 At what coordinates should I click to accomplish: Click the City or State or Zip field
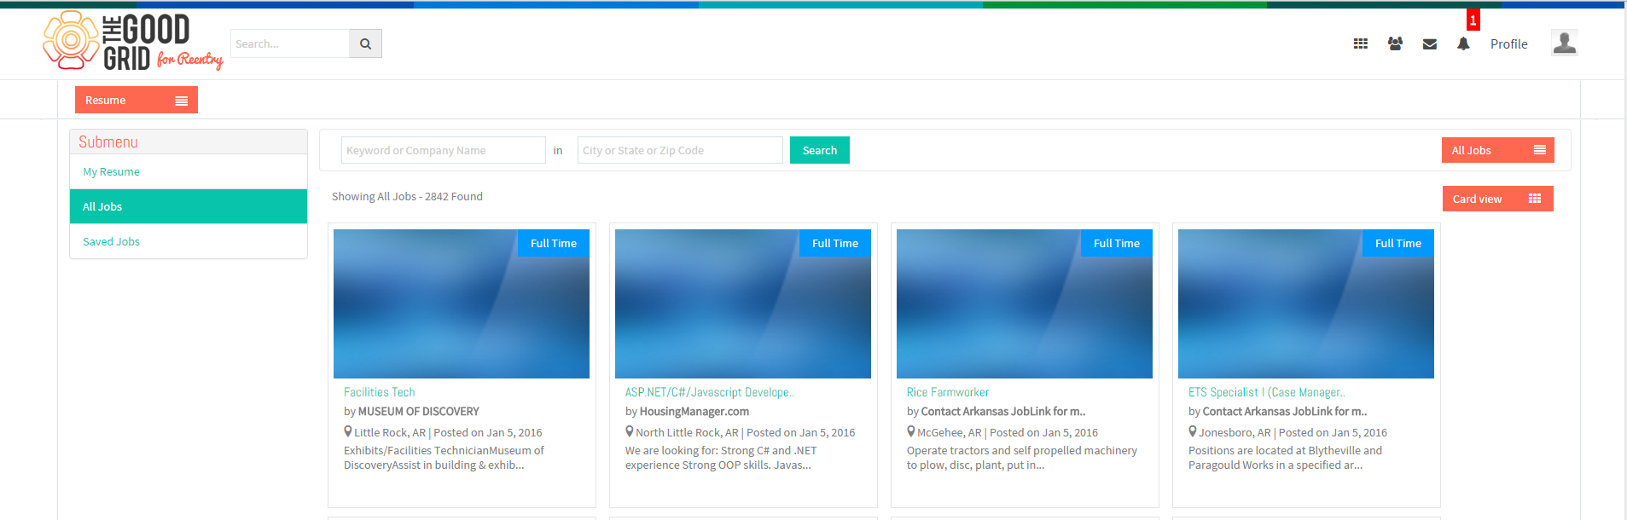tap(680, 150)
